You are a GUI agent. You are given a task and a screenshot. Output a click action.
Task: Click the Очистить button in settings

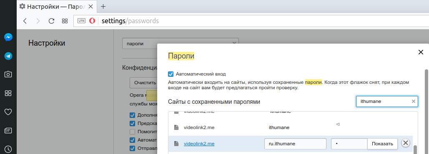(144, 83)
